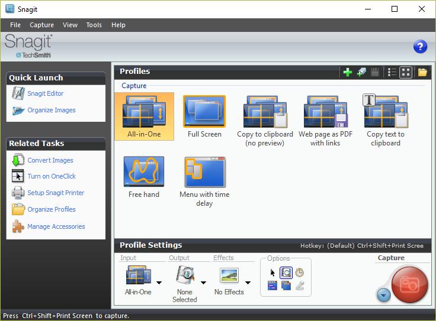This screenshot has width=436, height=321.
Task: Open the Tools menu
Action: 94,25
